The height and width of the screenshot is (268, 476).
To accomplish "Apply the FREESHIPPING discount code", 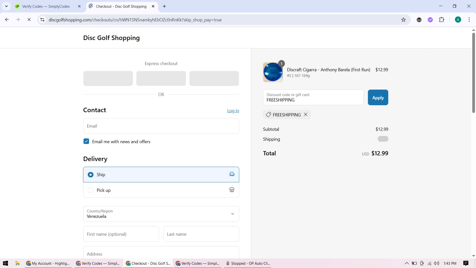I will pos(378,97).
